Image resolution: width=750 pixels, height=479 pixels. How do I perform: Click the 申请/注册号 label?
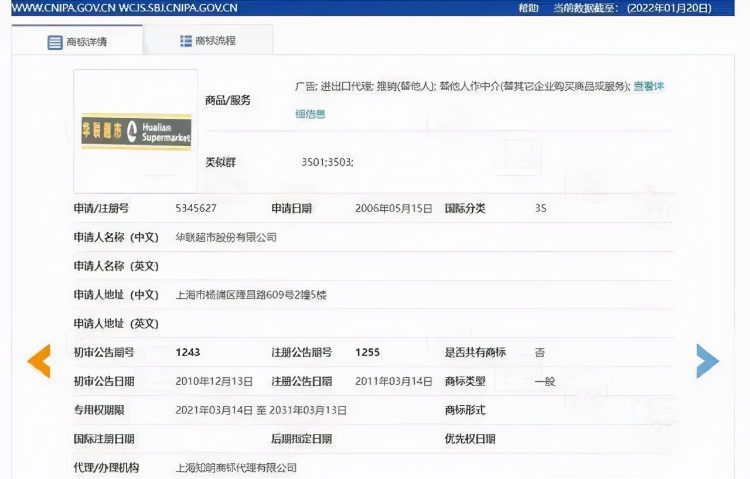[x=101, y=208]
